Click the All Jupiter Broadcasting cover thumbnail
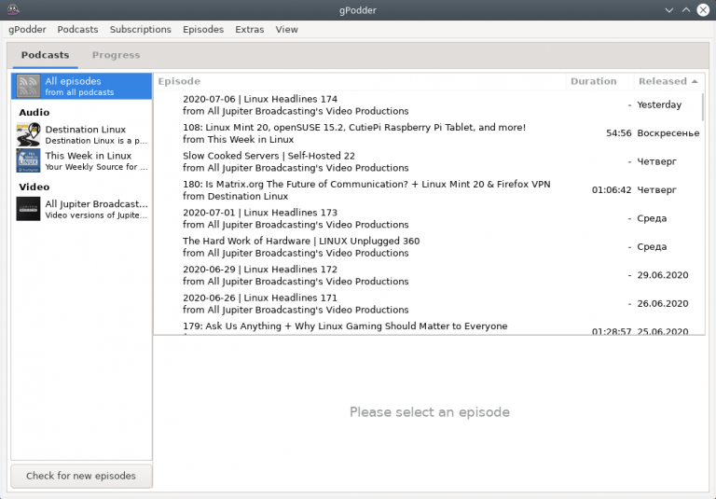The height and width of the screenshot is (499, 716). tap(28, 209)
